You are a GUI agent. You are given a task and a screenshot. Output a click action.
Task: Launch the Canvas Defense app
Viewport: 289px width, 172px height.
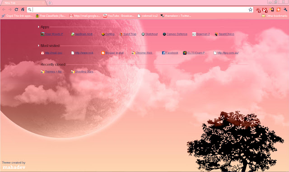tap(177, 34)
